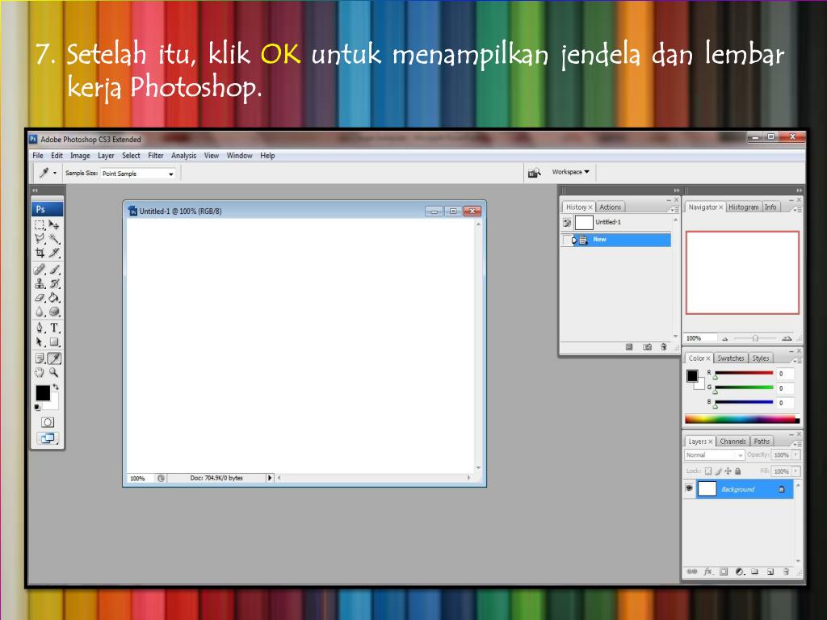This screenshot has width=827, height=620.
Task: Toggle Quick Mask mode
Action: pyautogui.click(x=48, y=422)
